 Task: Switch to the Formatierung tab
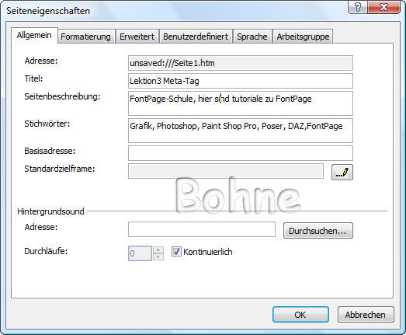coord(85,37)
